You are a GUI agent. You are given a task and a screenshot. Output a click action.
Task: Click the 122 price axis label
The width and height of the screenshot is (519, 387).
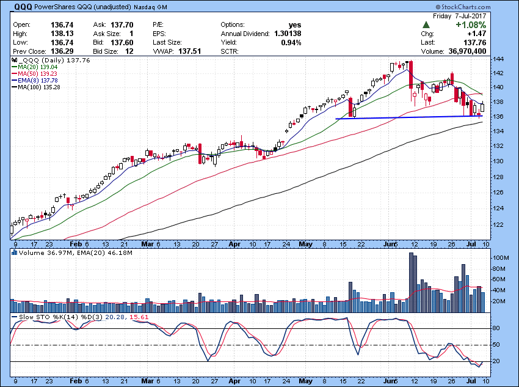[x=498, y=224]
